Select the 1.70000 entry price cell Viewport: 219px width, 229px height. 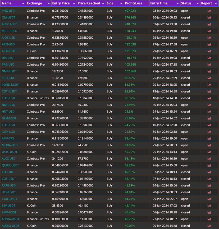tap(58, 31)
